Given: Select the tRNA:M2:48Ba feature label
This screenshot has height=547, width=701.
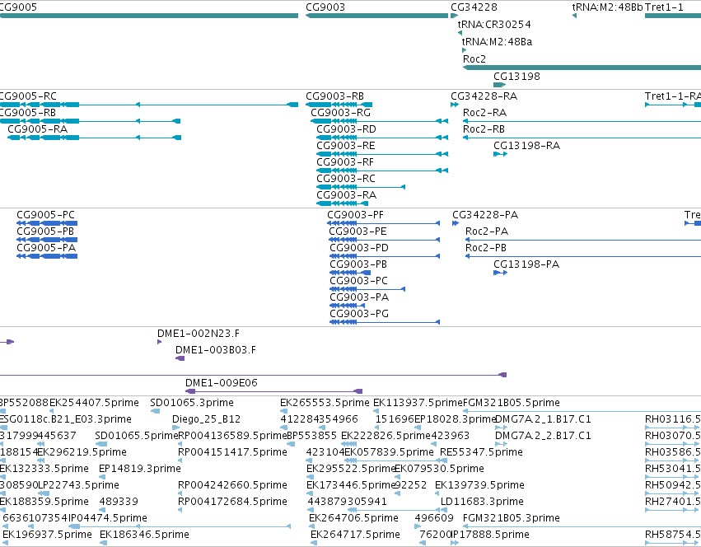Looking at the screenshot, I should pyautogui.click(x=497, y=41).
